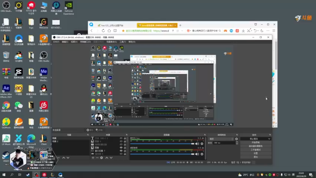Click the 属性 button above scenes
316x178 pixels.
pos(90,130)
